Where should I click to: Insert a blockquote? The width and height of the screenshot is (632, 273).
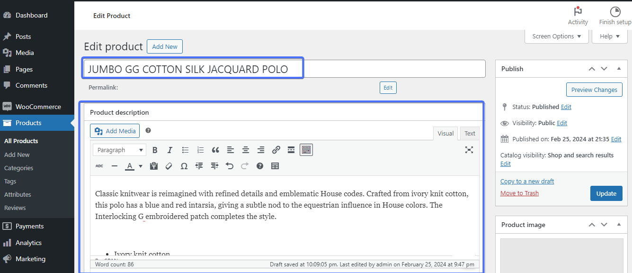(215, 150)
